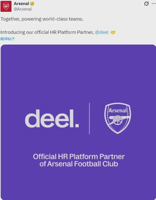Click the 'Official HR Platform Partner' caption line
156x200 pixels.
(79, 156)
